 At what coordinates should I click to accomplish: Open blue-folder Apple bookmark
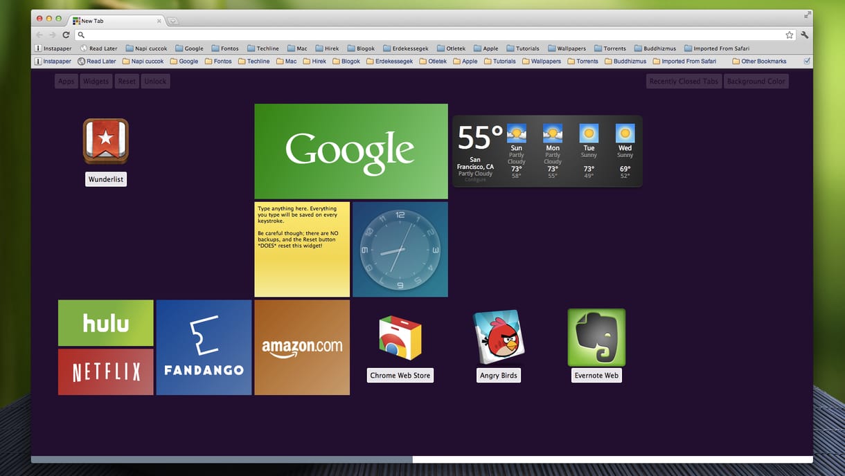click(486, 48)
